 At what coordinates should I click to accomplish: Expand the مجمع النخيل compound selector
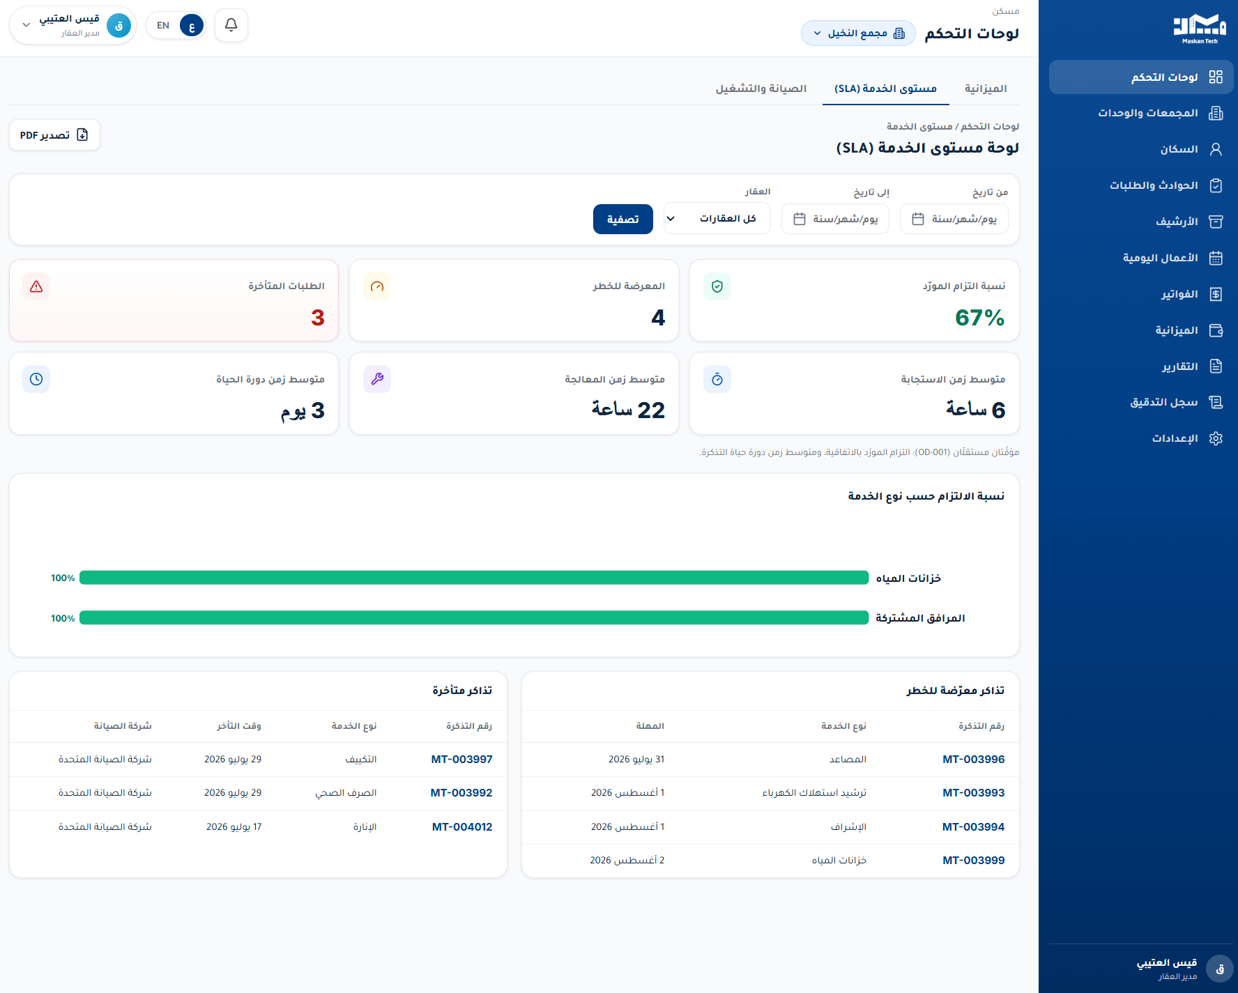(x=858, y=33)
